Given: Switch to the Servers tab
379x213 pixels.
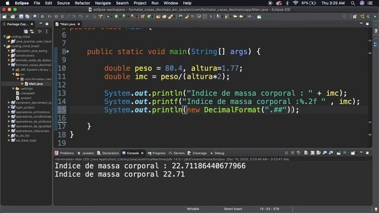Looking at the screenshot, I should pos(176,153).
